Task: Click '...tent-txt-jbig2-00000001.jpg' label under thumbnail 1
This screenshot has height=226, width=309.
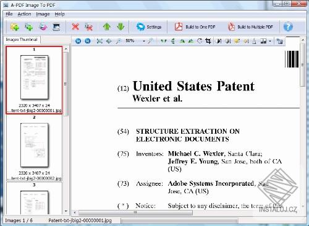Action: point(34,111)
